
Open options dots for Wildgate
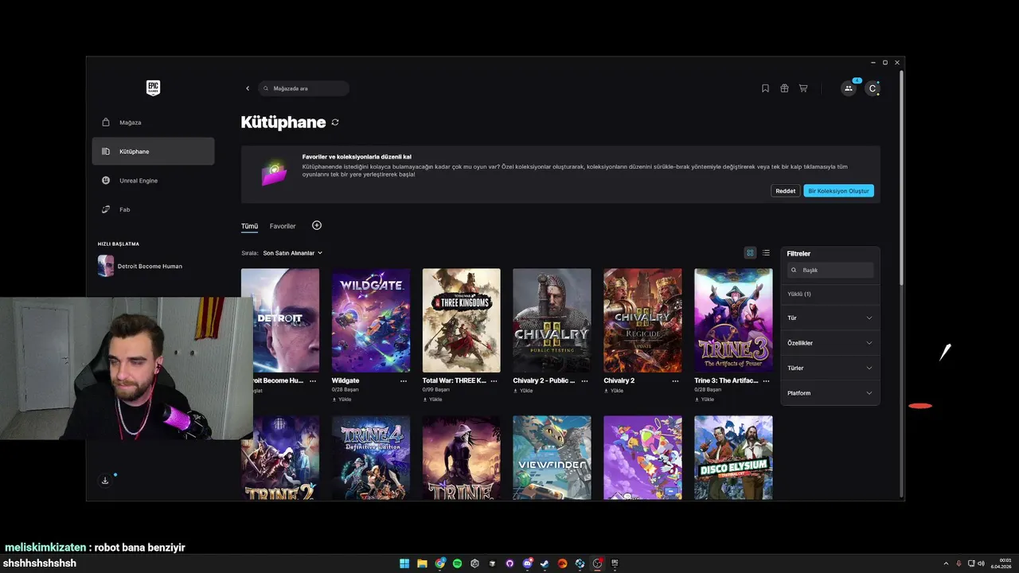(404, 381)
